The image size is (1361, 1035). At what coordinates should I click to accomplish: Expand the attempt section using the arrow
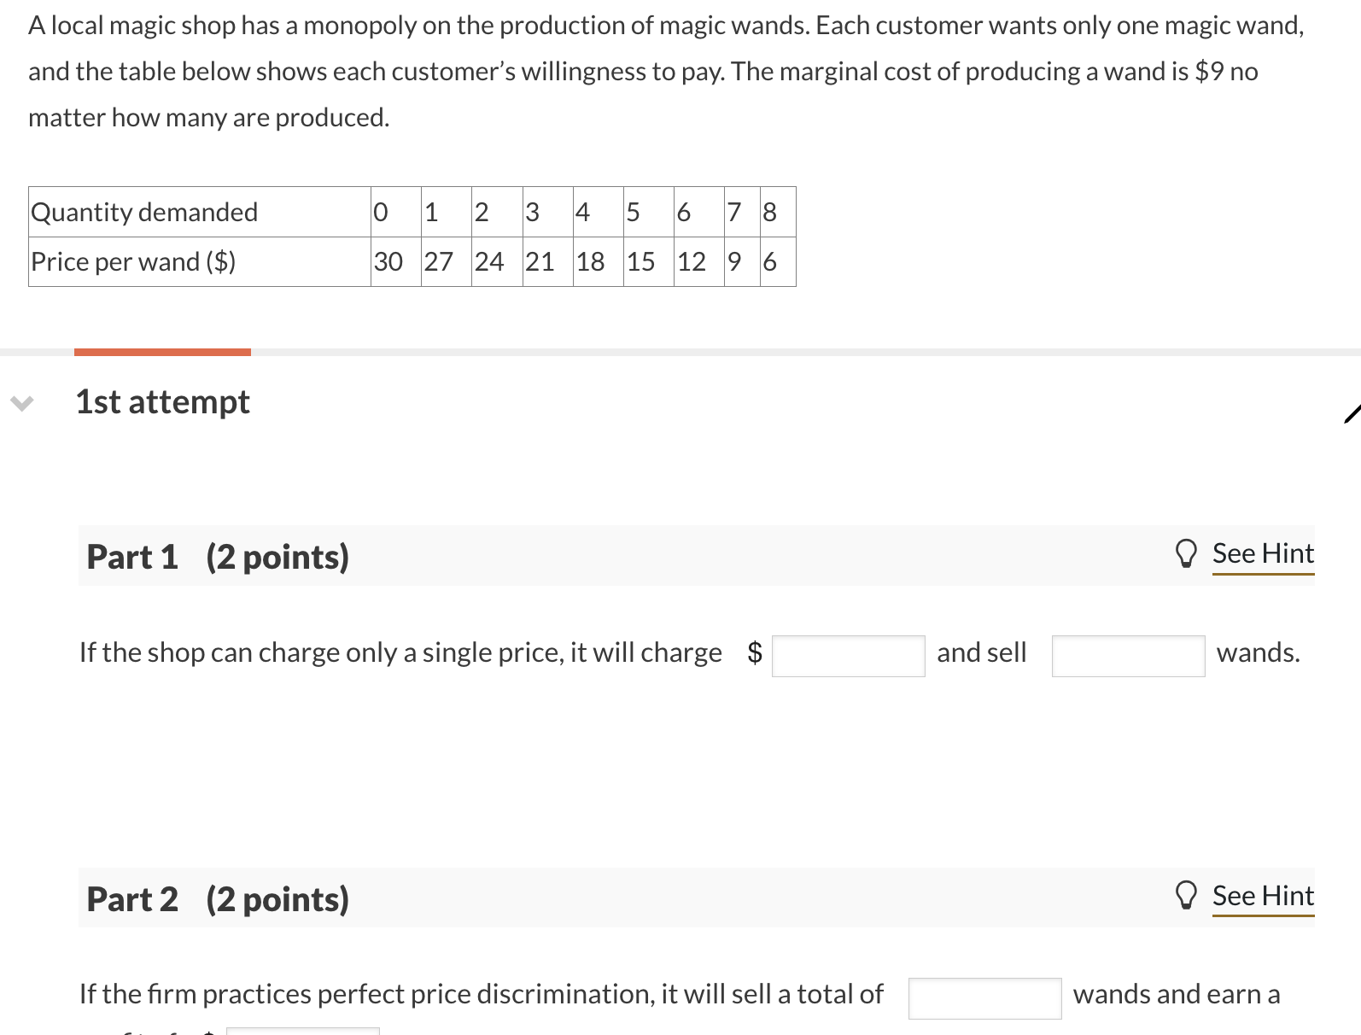(24, 404)
